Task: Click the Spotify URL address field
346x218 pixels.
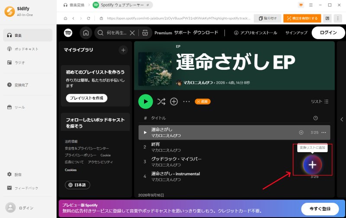Action: point(179,18)
